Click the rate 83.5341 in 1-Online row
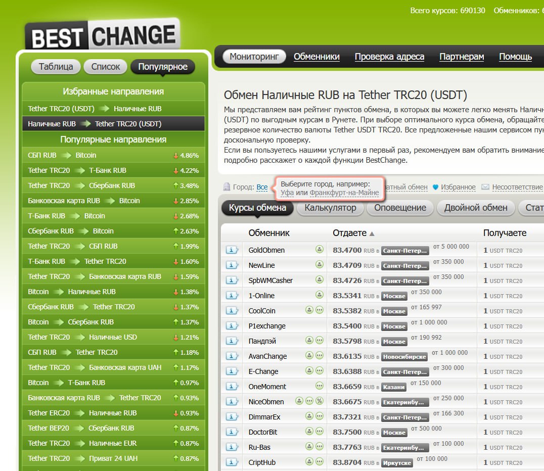 [x=347, y=296]
